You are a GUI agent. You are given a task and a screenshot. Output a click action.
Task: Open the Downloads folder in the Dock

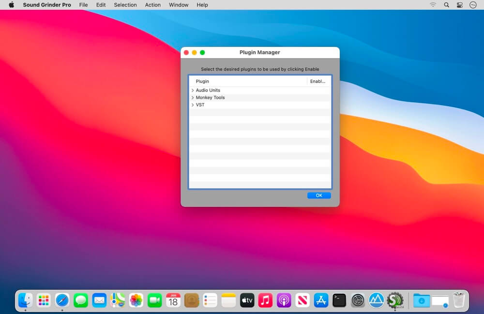coord(422,300)
